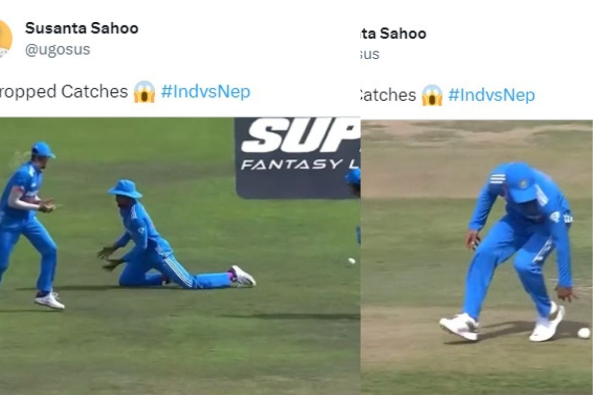This screenshot has width=593, height=395.
Task: Click the Susanta Sahoo display name
Action: tap(82, 28)
